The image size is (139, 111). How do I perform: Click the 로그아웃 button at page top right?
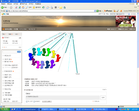coord(133,14)
